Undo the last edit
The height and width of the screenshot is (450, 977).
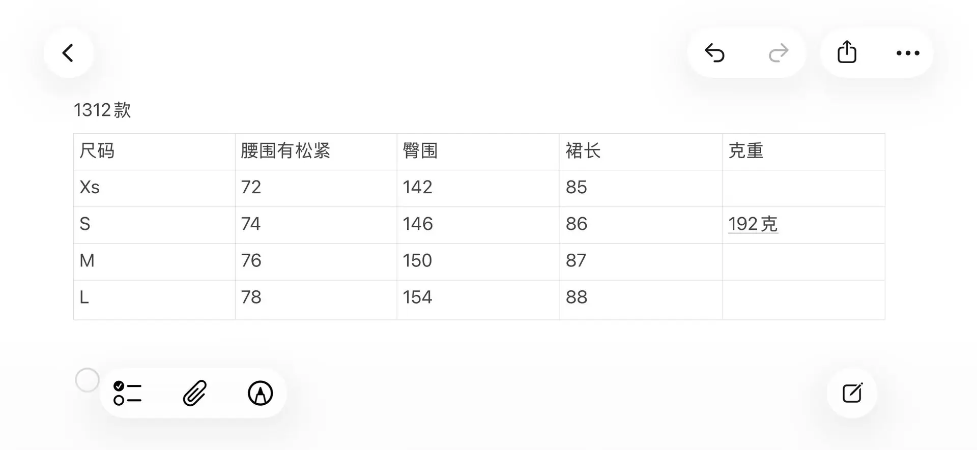click(714, 53)
